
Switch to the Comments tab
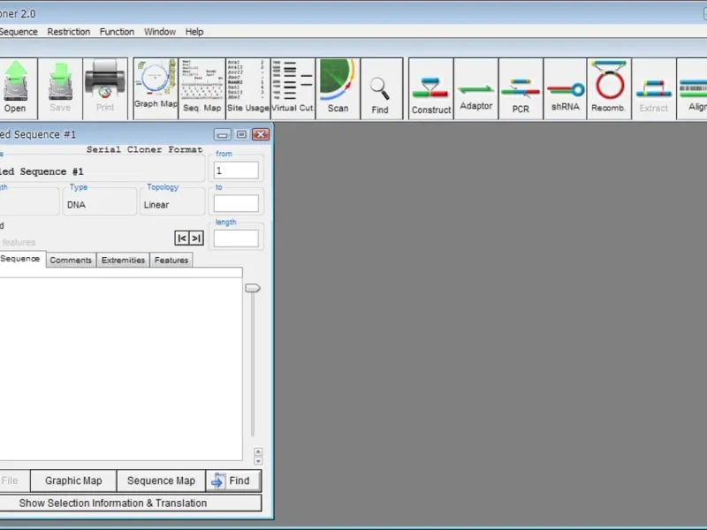click(71, 260)
